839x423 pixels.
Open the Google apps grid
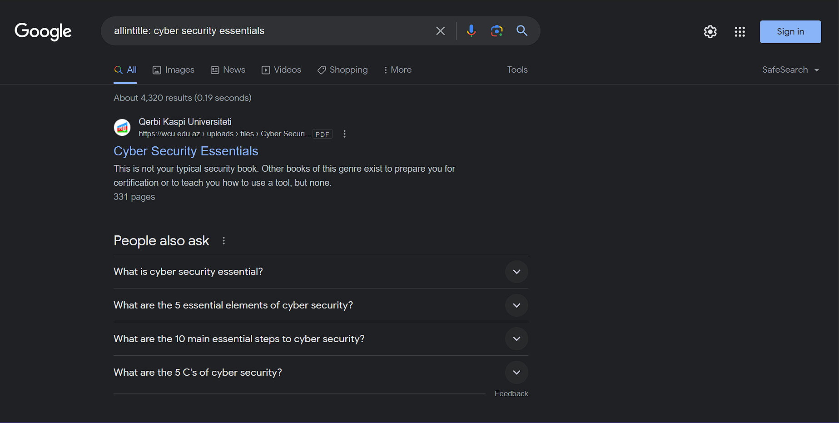(x=740, y=32)
